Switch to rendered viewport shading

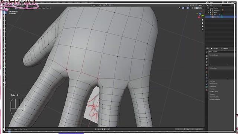(x=201, y=8)
